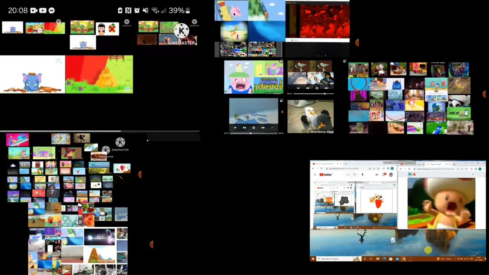Click the YouTube logo in Chrome

(326, 175)
